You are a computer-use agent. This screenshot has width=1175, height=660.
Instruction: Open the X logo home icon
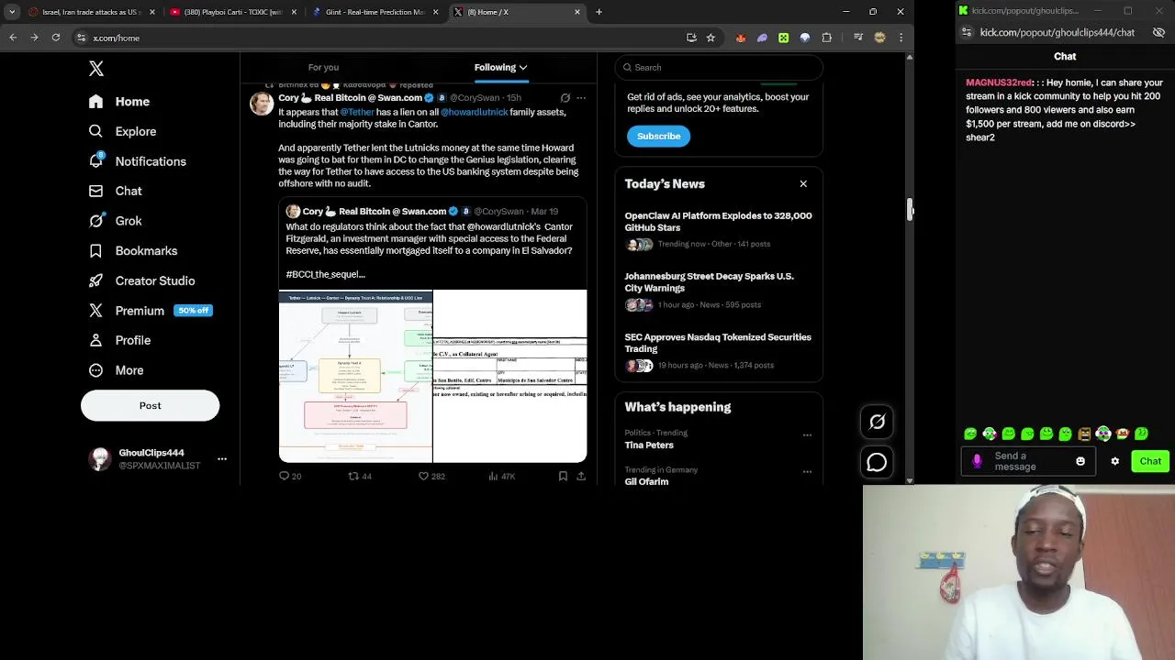[x=96, y=69]
